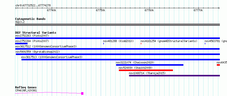Image resolution: width=227 pixels, height=96 pixels.
Task: Click the ruler's right arrowhead
Action: (219, 8)
